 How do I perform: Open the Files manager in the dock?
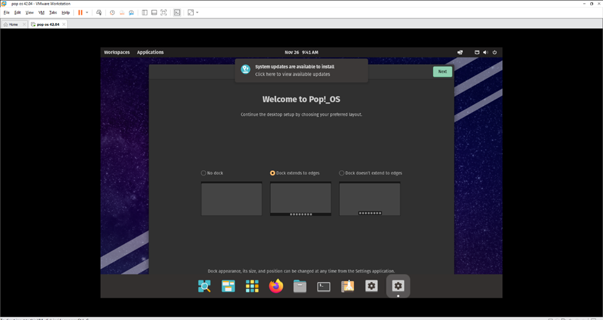(x=300, y=286)
